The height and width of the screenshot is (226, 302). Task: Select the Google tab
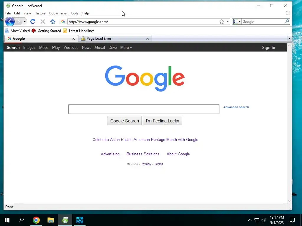point(41,39)
